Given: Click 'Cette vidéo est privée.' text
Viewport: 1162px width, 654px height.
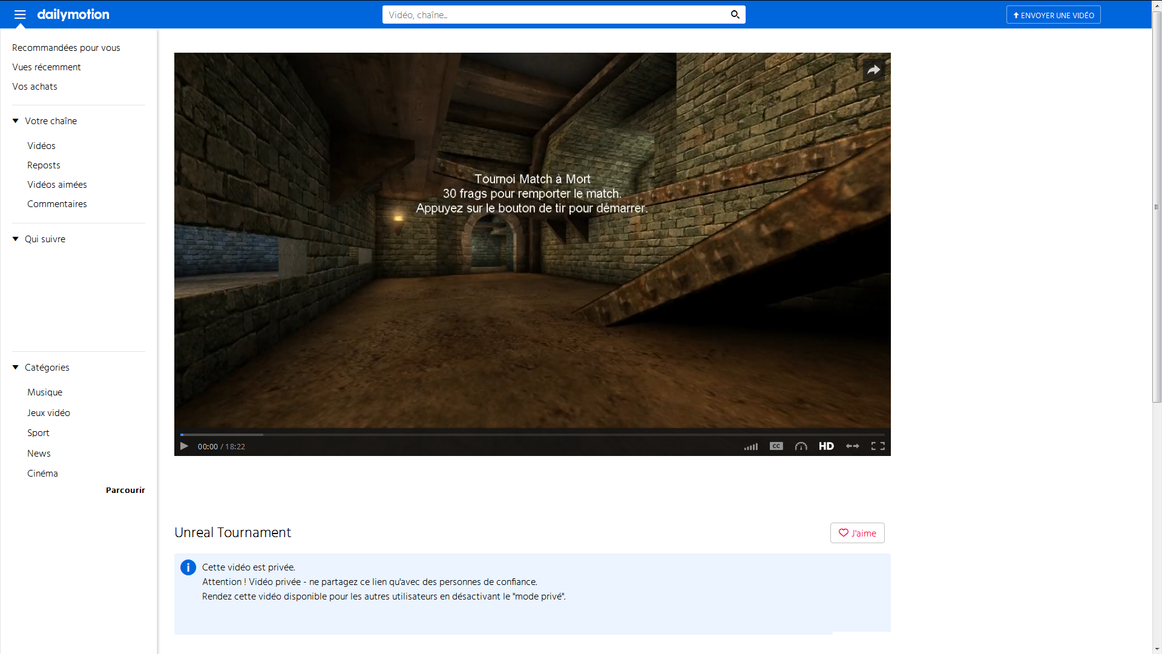Looking at the screenshot, I should click(x=249, y=567).
